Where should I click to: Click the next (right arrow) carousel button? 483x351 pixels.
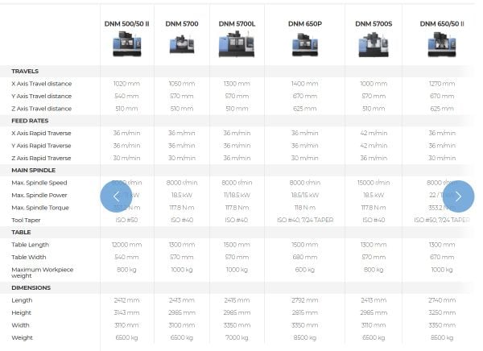pos(458,196)
